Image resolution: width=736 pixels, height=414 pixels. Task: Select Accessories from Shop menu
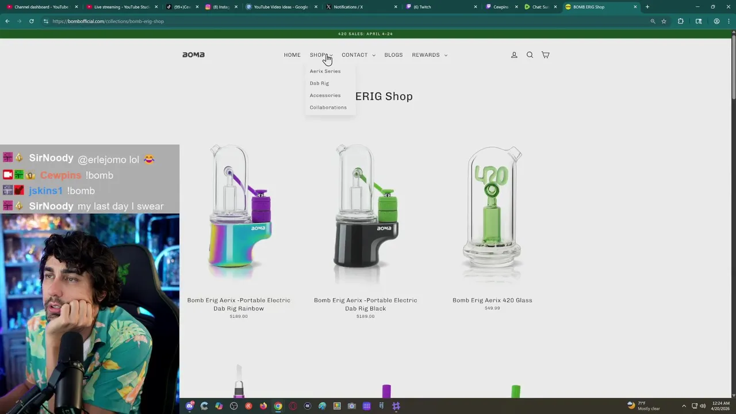325,95
